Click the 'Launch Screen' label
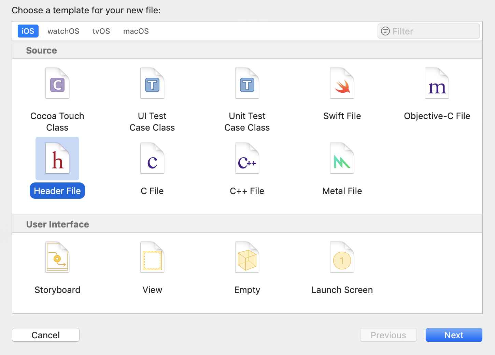495x355 pixels. coord(342,290)
